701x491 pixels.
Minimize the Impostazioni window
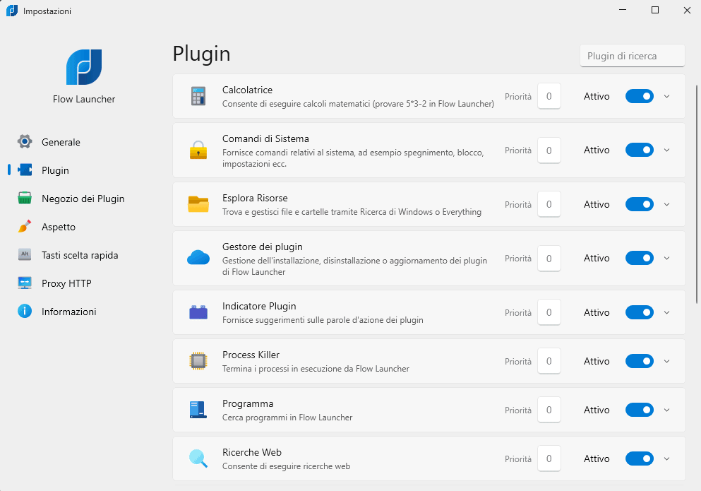(623, 11)
